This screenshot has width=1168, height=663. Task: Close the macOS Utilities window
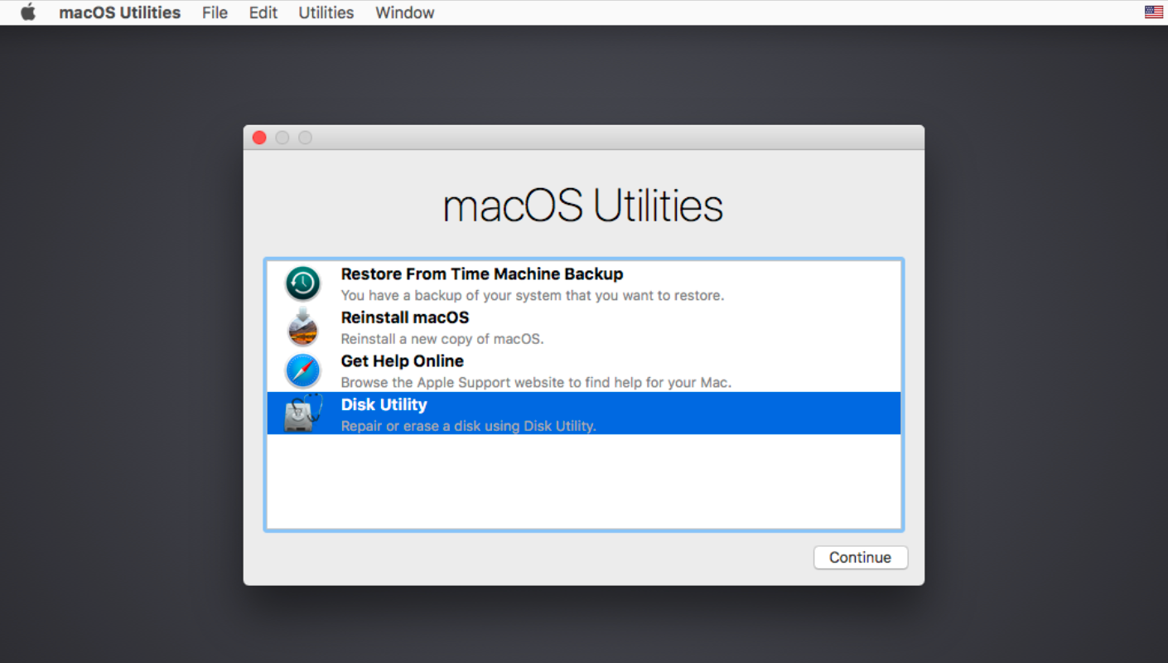point(259,138)
